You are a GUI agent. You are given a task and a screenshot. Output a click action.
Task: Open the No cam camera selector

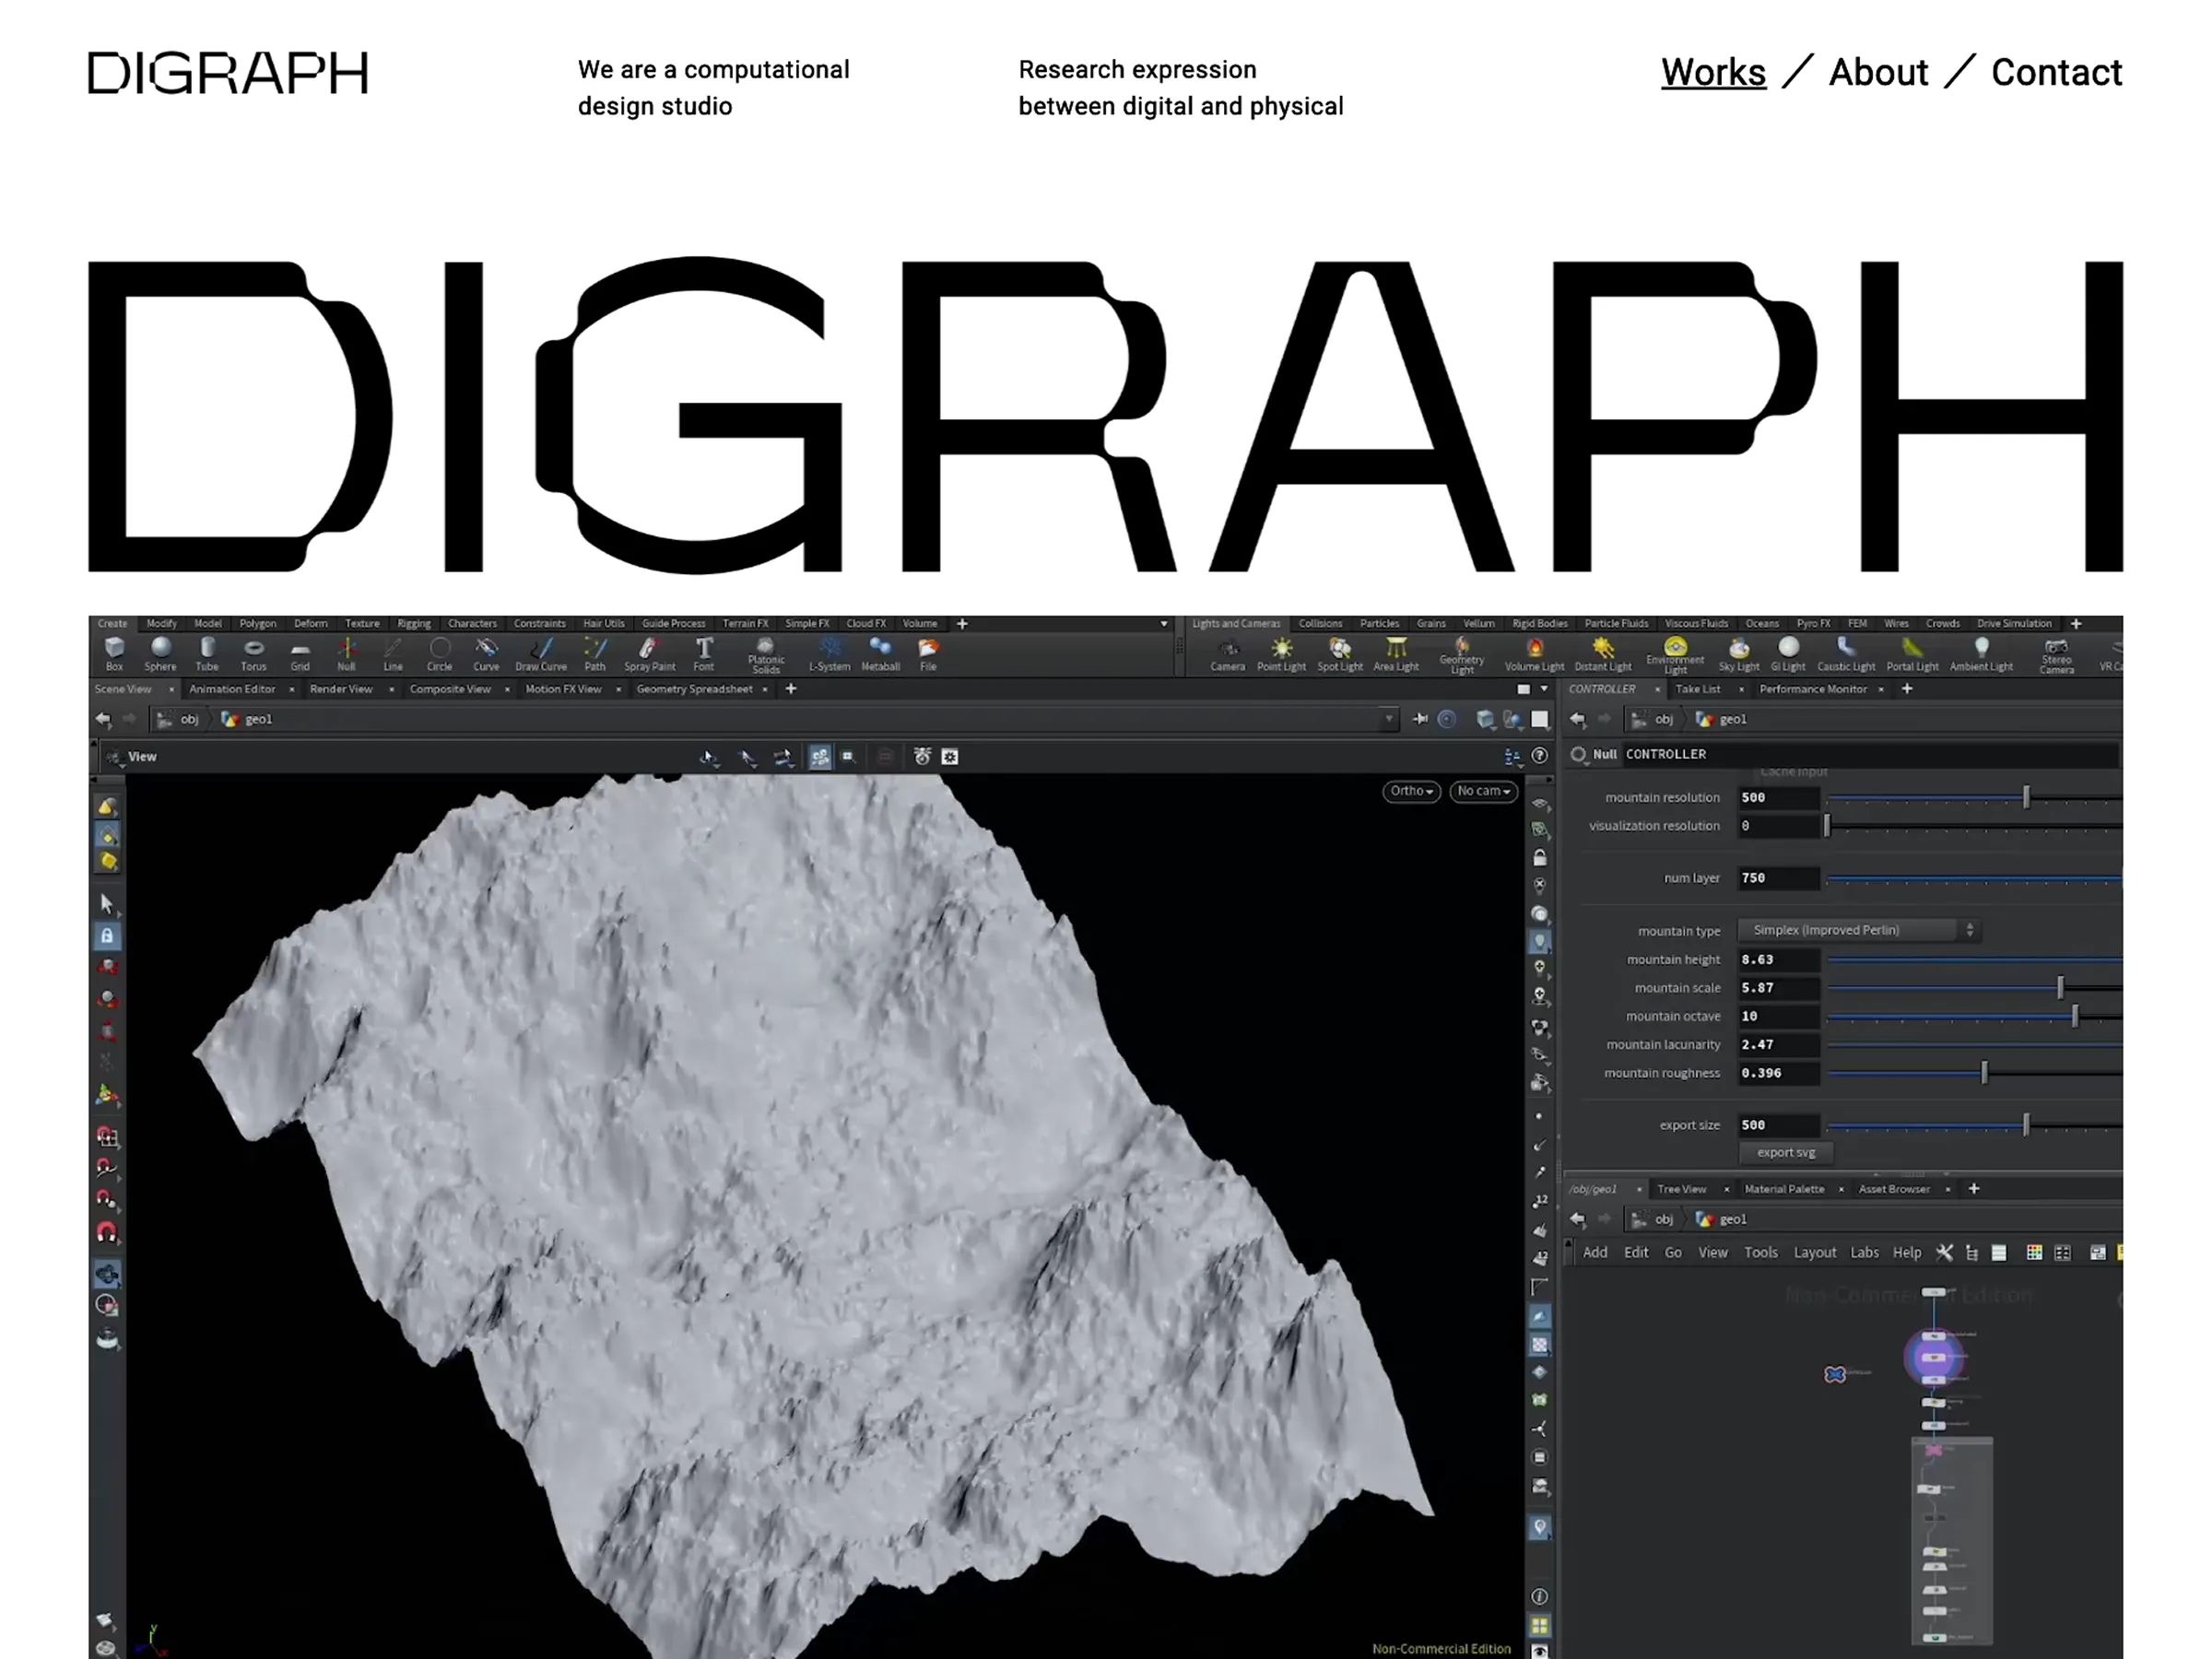pos(1483,791)
